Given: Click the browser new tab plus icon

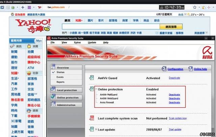Looking at the screenshot, I should pyautogui.click(x=23, y=7).
